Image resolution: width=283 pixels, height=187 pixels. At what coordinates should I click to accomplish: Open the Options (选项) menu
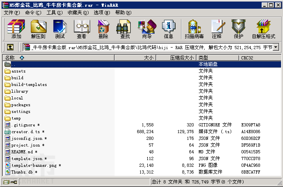[102, 13]
